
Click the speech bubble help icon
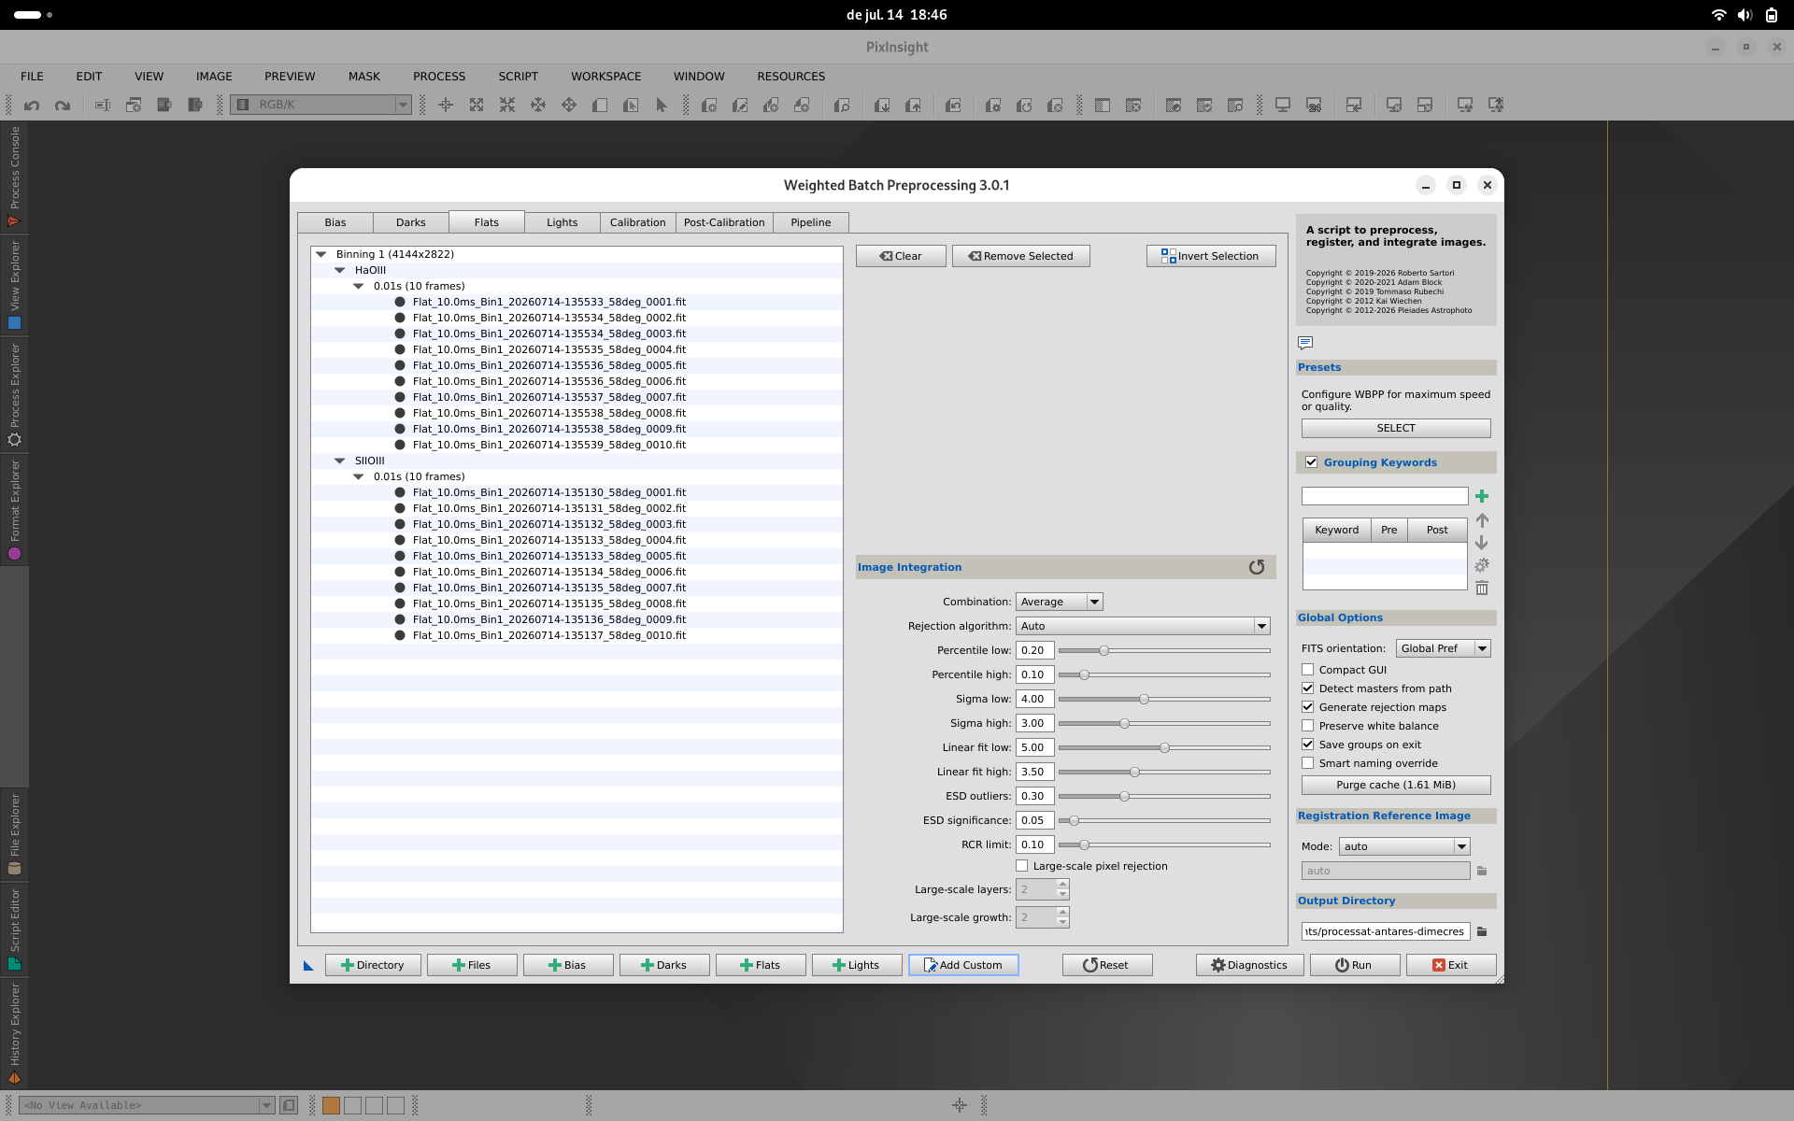(x=1305, y=343)
